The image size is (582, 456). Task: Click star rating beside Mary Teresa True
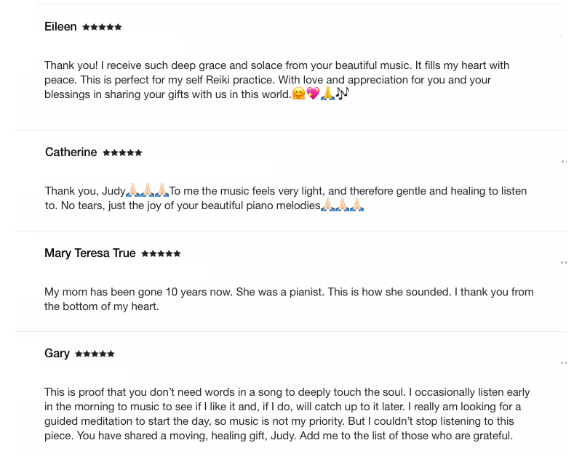pyautogui.click(x=161, y=254)
